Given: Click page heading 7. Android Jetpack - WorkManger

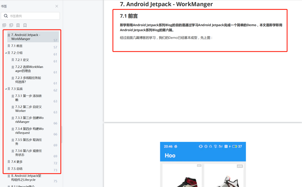Looking at the screenshot, I should (x=166, y=4).
